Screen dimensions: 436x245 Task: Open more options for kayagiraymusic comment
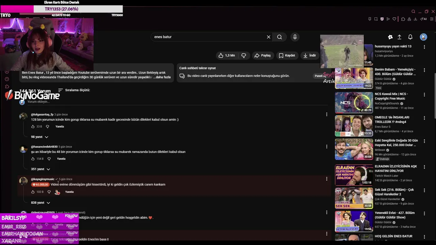pos(327,179)
